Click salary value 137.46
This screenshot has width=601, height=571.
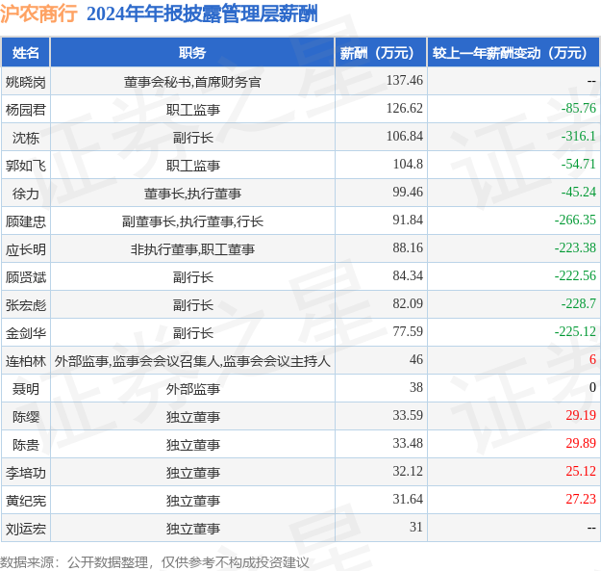coord(405,80)
